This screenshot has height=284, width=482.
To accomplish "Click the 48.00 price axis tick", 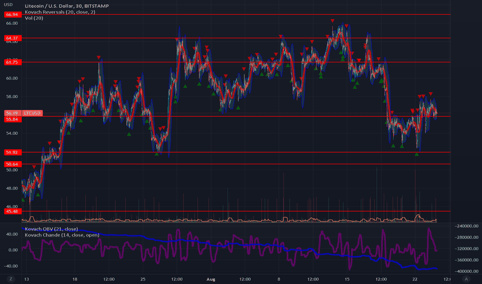I will click(x=12, y=188).
